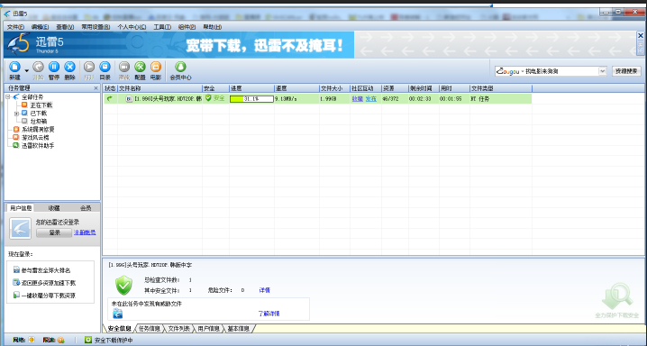Open the 查看(V) menu
Image resolution: width=647 pixels, height=346 pixels.
pyautogui.click(x=65, y=27)
